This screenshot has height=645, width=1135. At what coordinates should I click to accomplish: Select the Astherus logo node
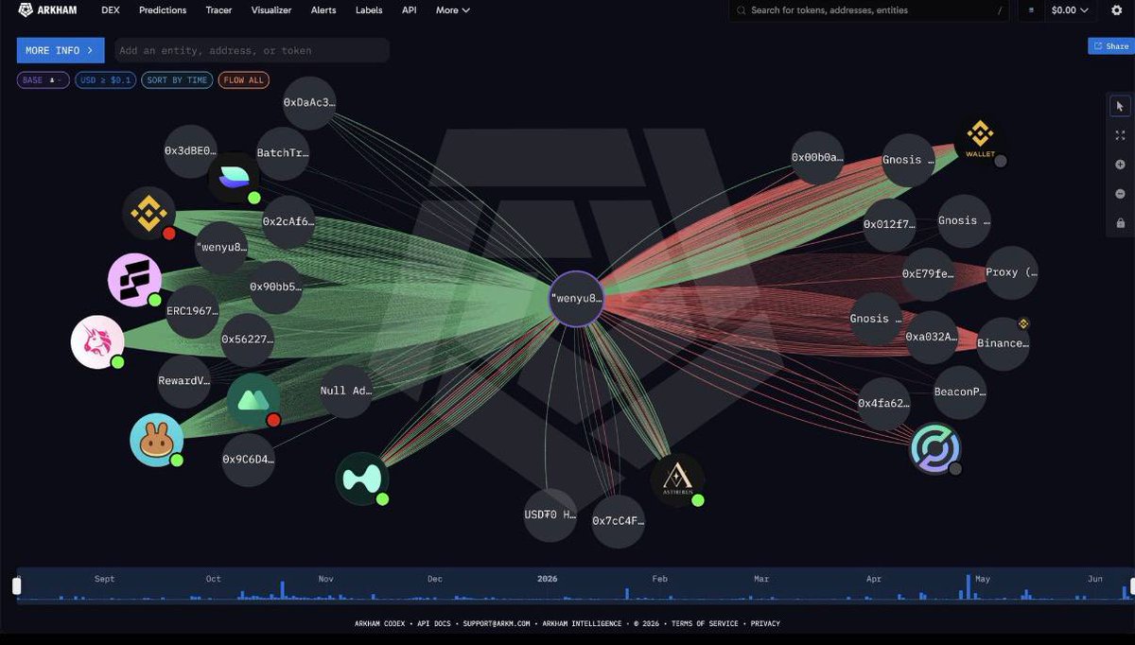pyautogui.click(x=677, y=479)
